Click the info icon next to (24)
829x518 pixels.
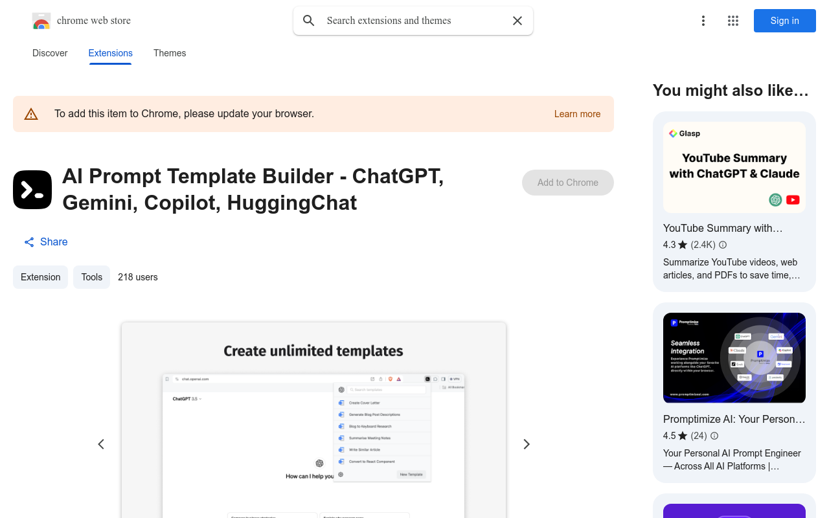[x=714, y=436]
